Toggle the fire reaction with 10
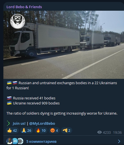The height and width of the screenshot is (145, 124). [x=41, y=130]
